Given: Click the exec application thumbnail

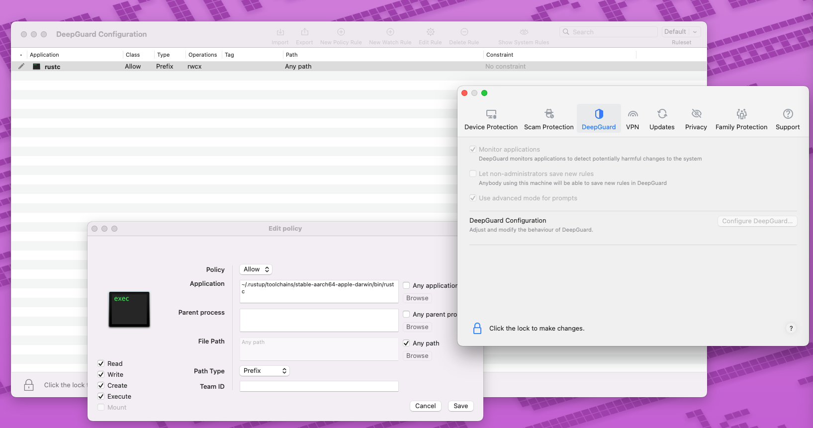Looking at the screenshot, I should tap(129, 309).
